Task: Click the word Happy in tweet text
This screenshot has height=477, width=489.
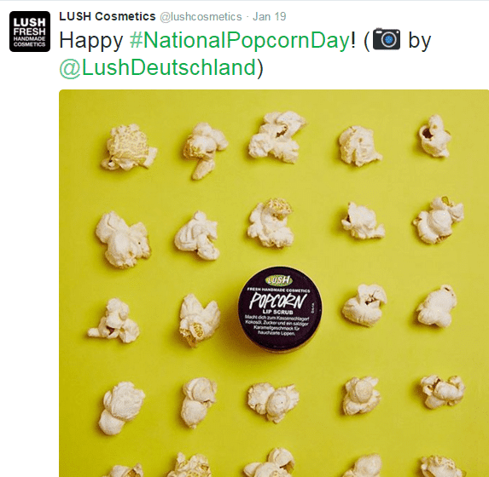Action: [x=91, y=41]
